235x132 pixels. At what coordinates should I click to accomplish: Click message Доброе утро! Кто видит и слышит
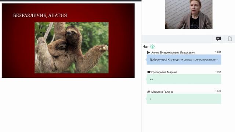(184, 59)
